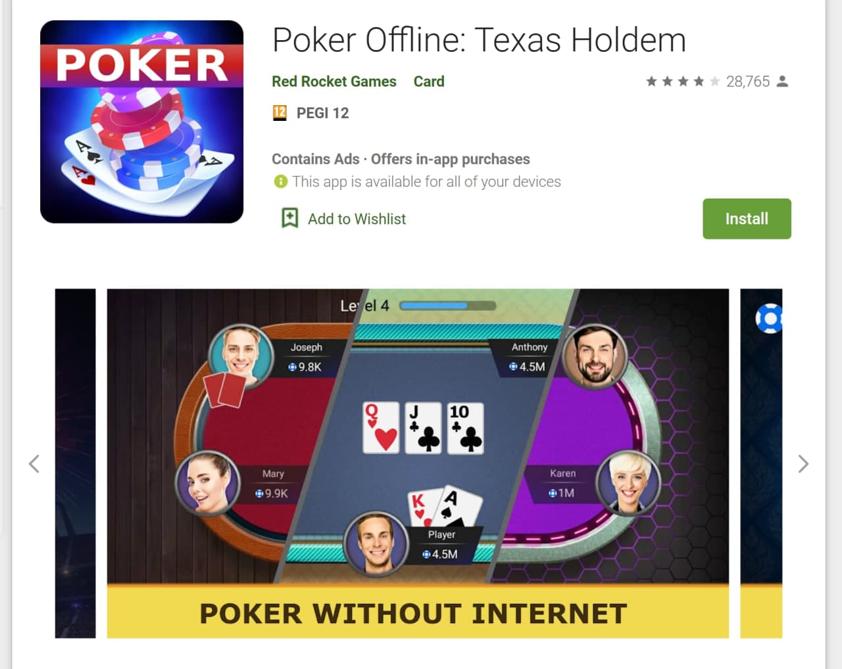
Task: Click the Poker app icon image
Action: coord(141,122)
